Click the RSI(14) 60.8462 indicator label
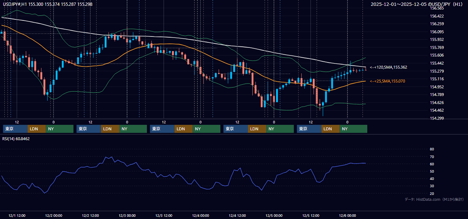Screen dimensions: 468x219 (x=16, y=139)
